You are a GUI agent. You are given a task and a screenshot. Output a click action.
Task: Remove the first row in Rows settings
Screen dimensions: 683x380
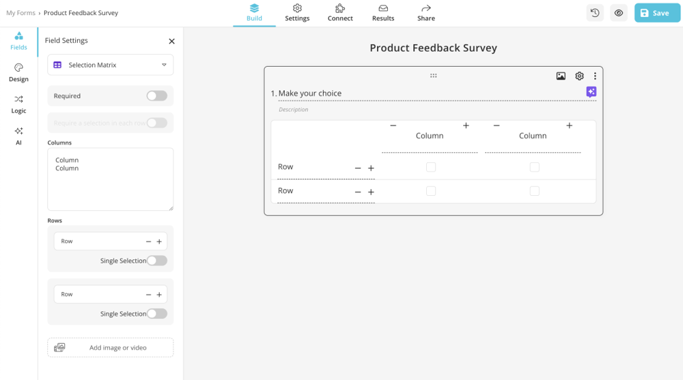point(148,242)
